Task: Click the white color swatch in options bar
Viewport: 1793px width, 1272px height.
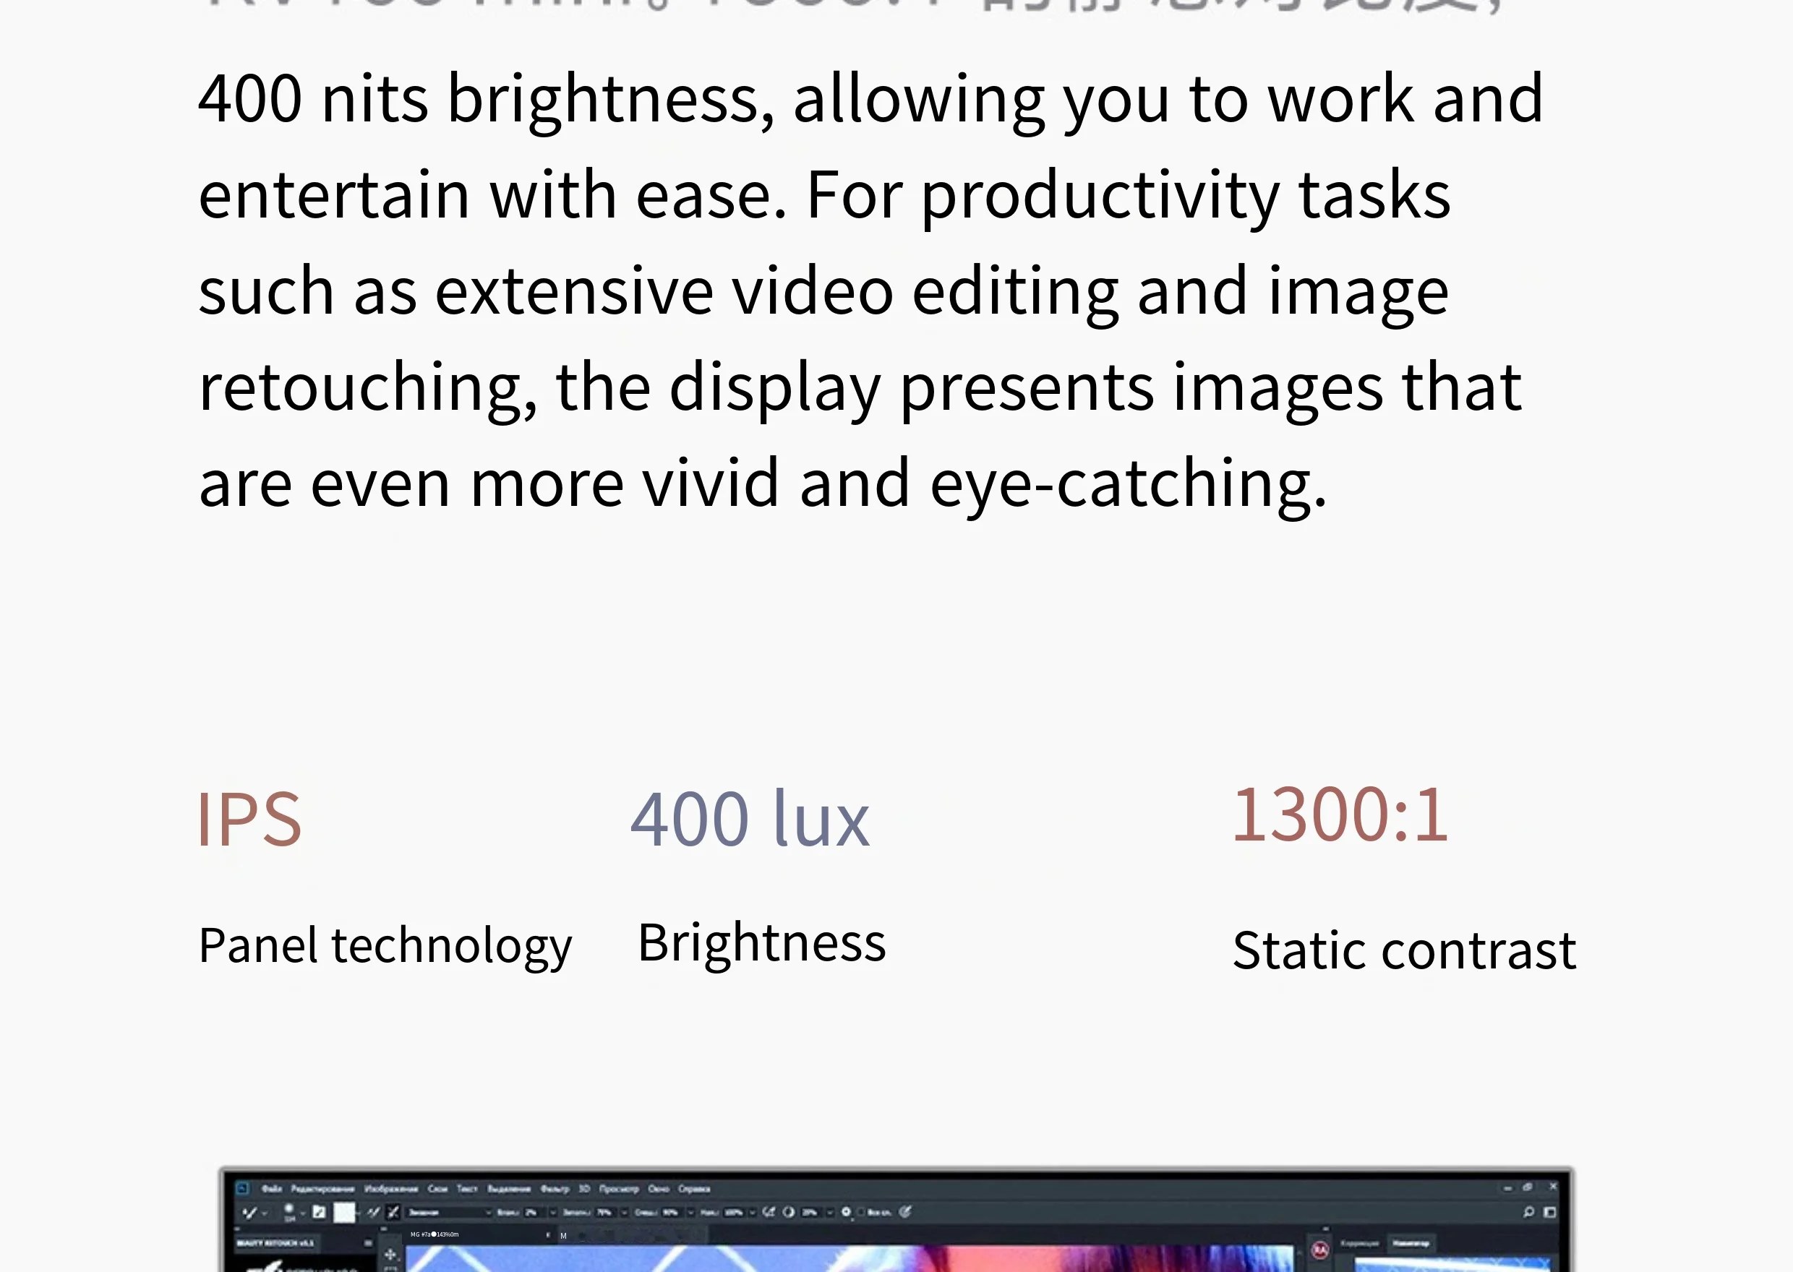Action: coord(344,1213)
